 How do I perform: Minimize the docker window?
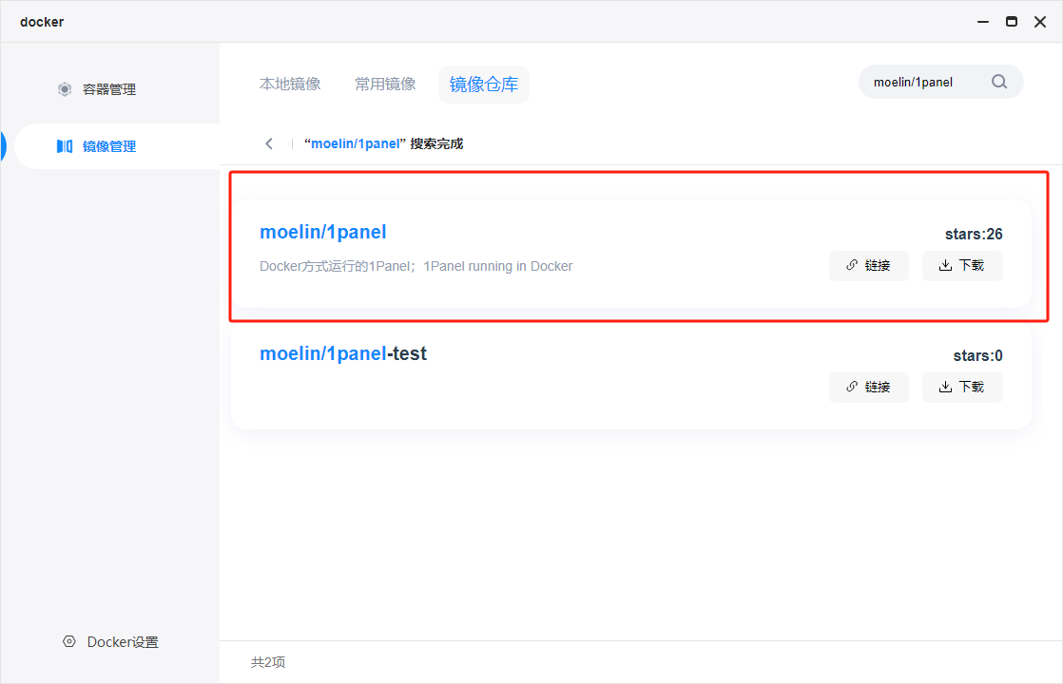[983, 22]
